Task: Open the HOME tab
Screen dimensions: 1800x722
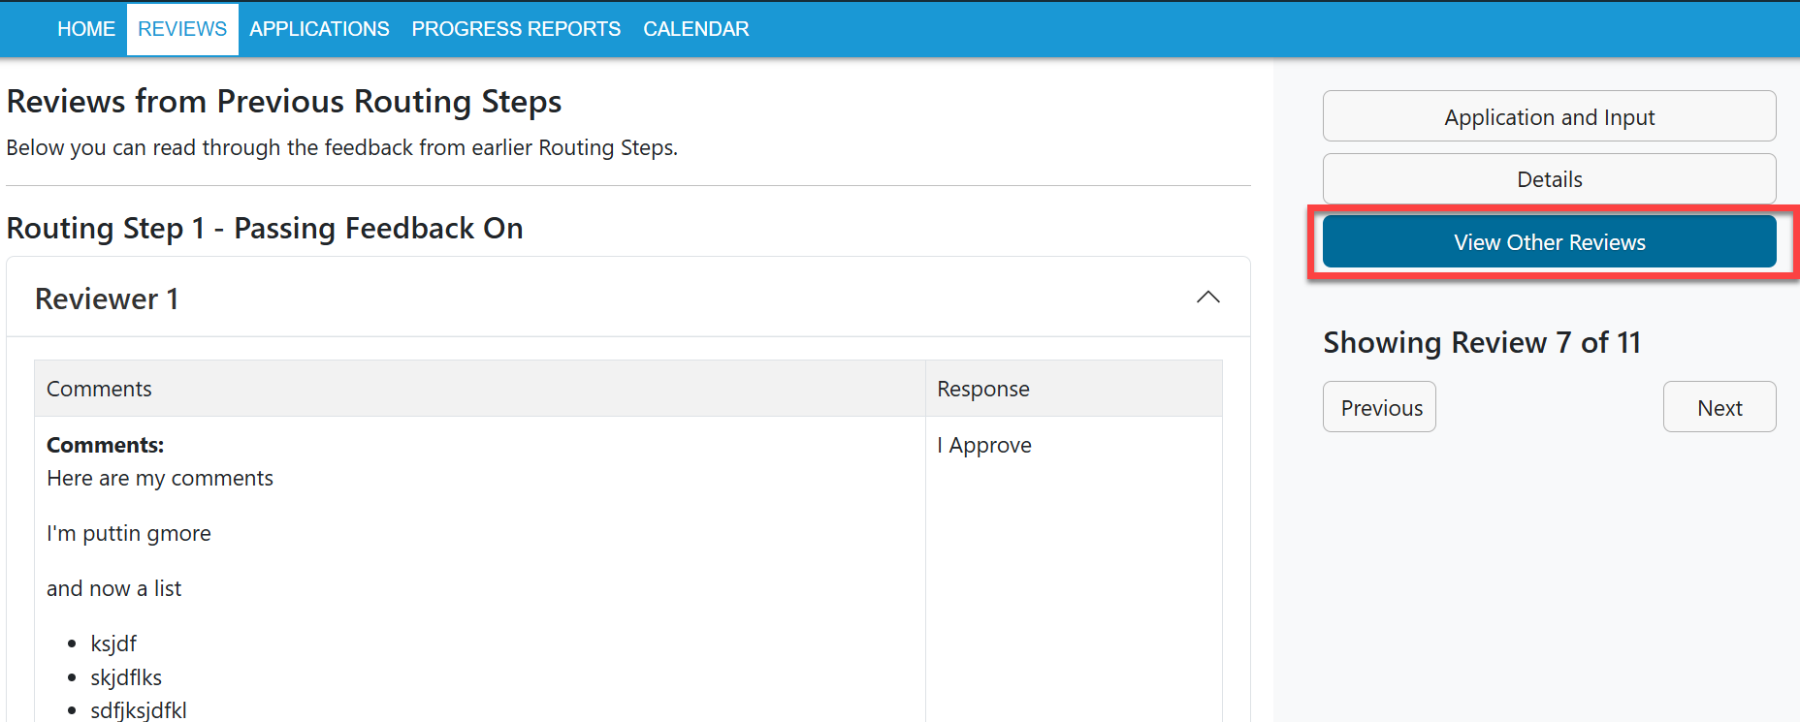Action: pos(85,29)
